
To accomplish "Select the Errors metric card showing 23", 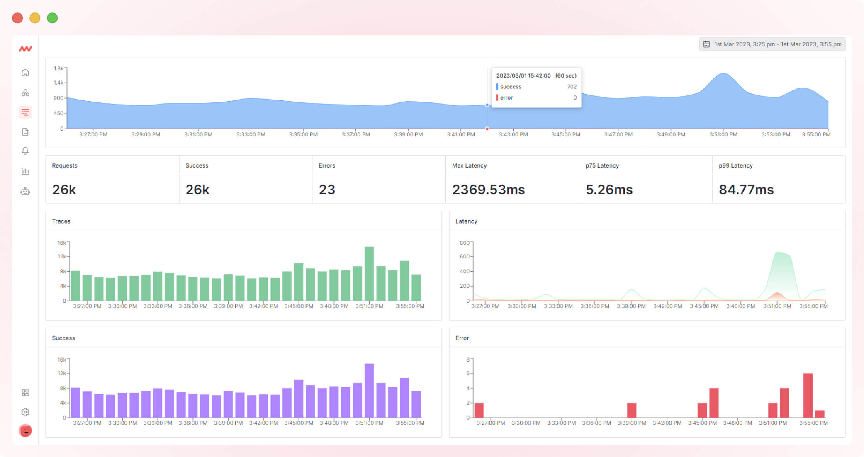I will click(378, 178).
